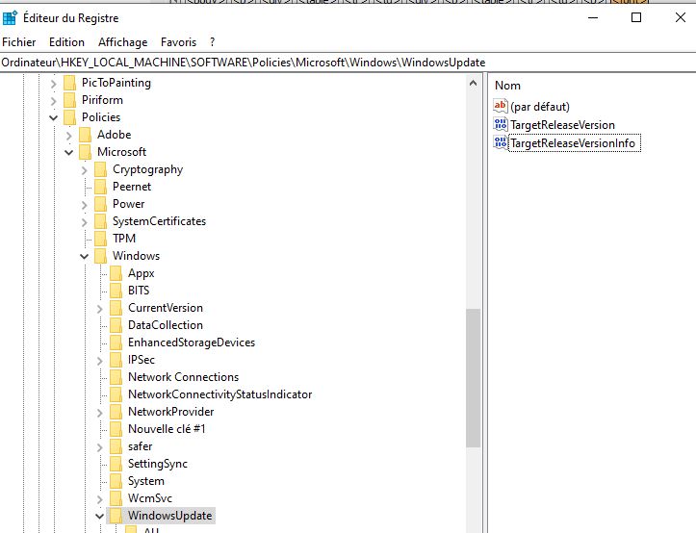Open the Affichage menu
The width and height of the screenshot is (696, 533).
click(x=122, y=42)
